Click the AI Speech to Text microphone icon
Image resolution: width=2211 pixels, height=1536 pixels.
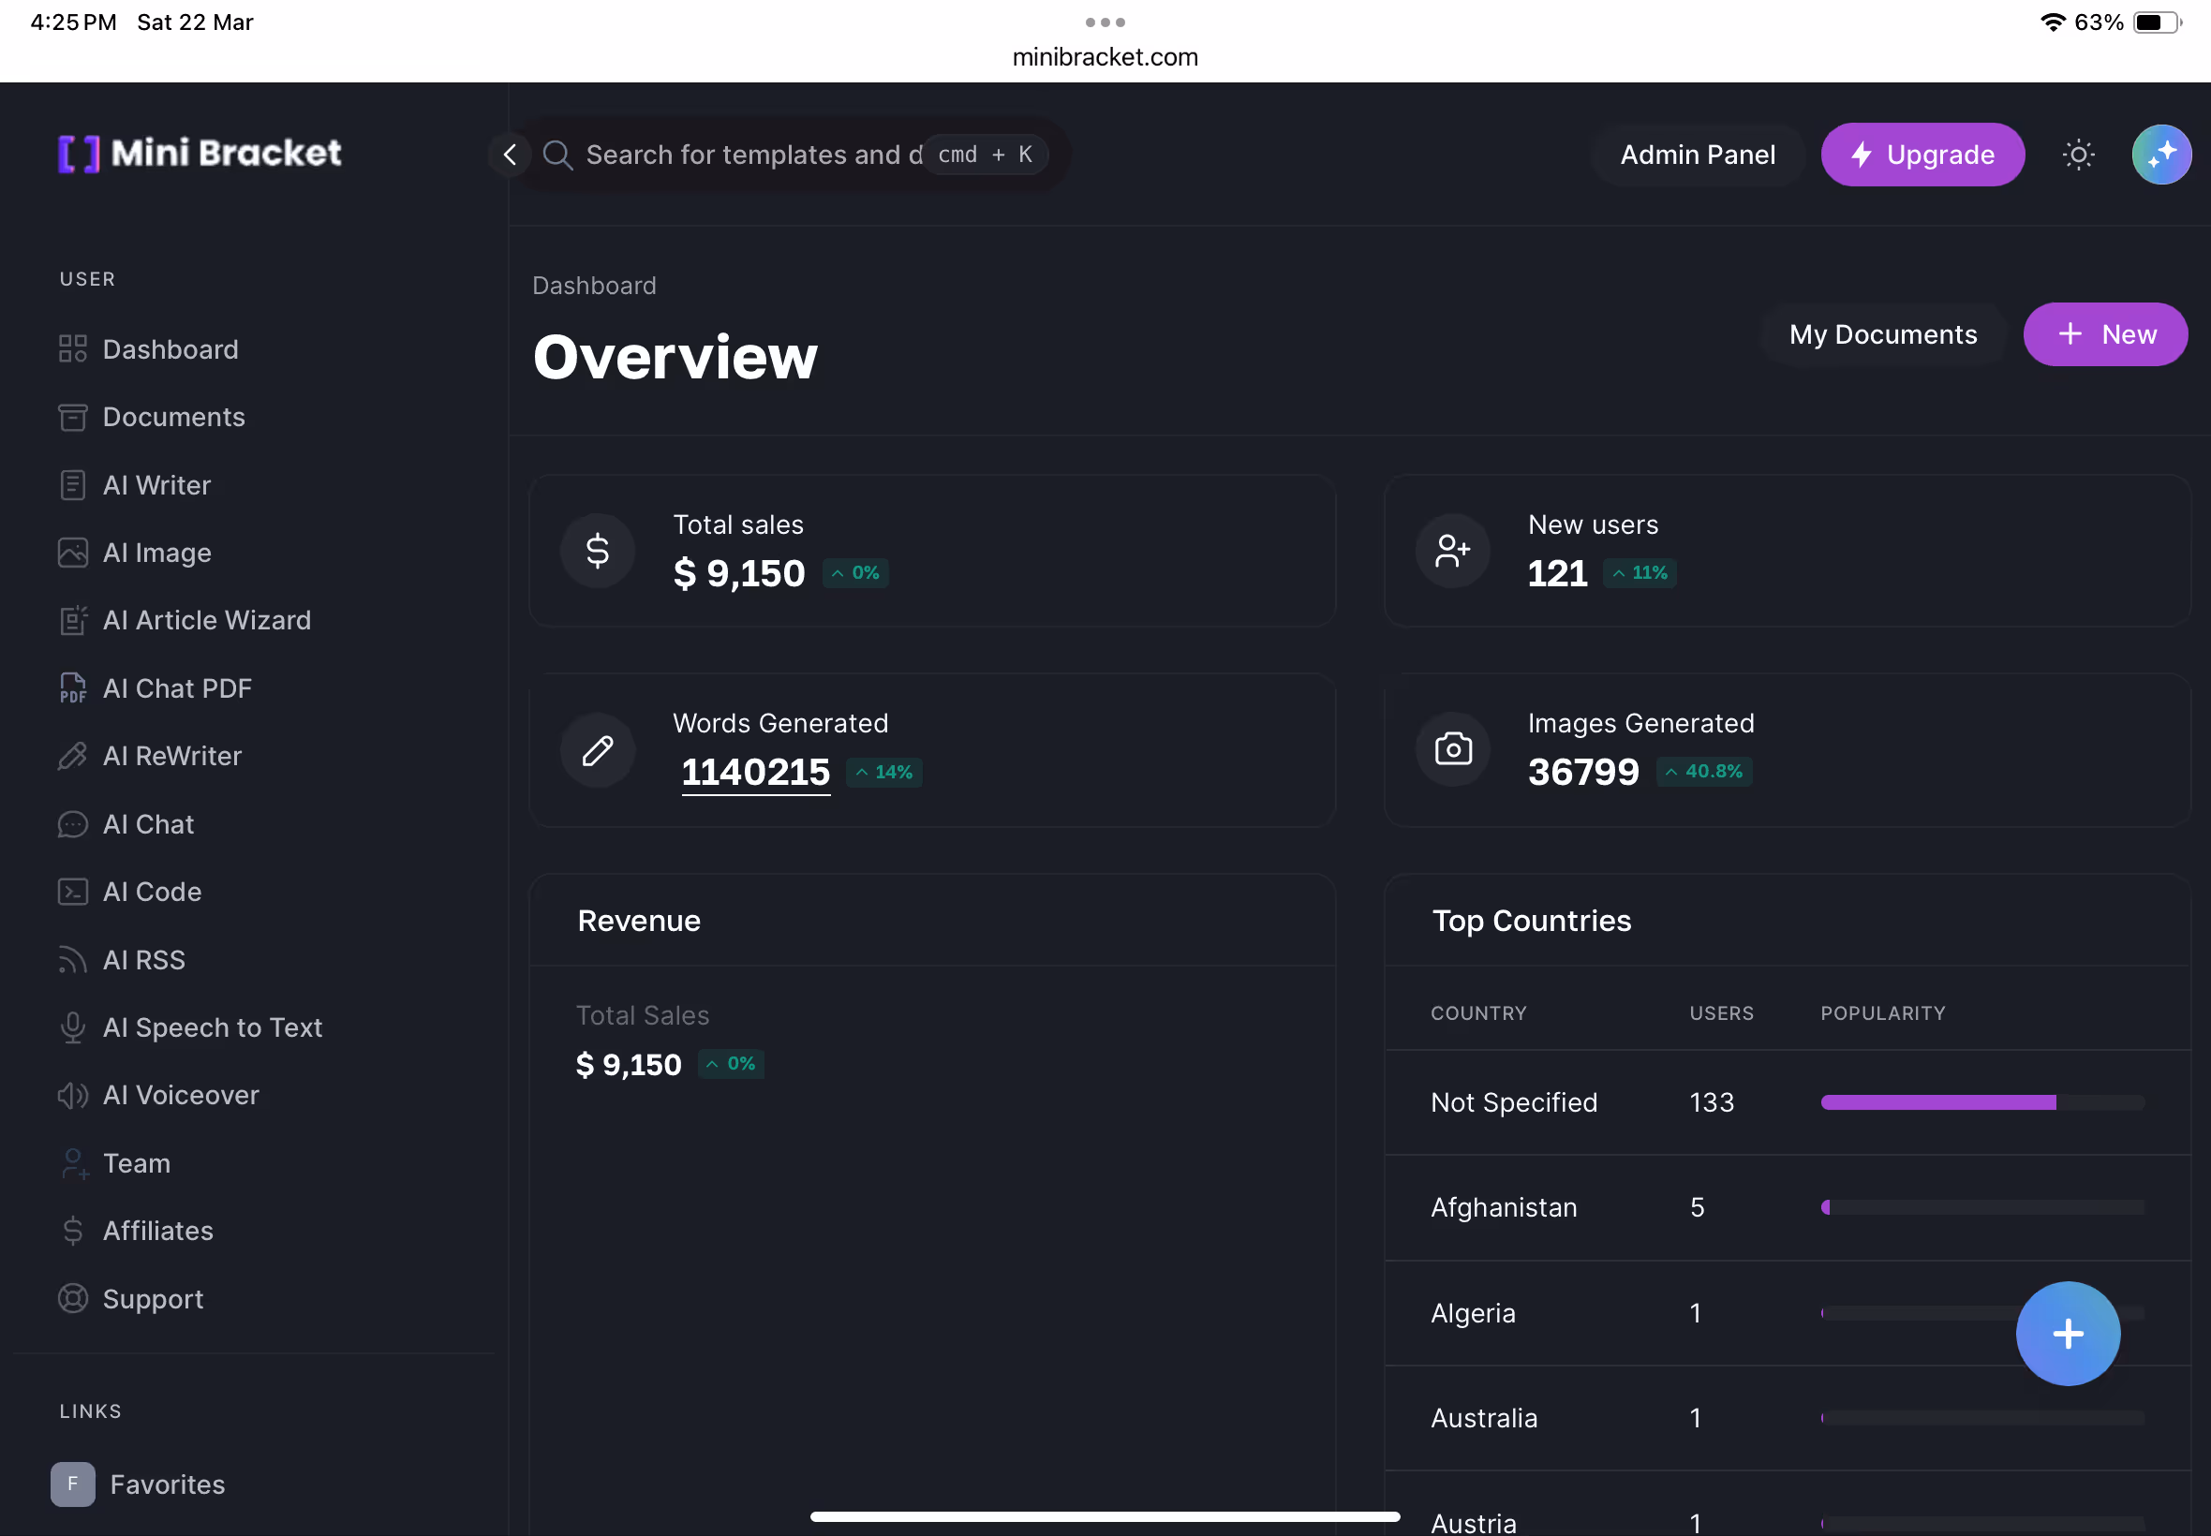coord(72,1027)
